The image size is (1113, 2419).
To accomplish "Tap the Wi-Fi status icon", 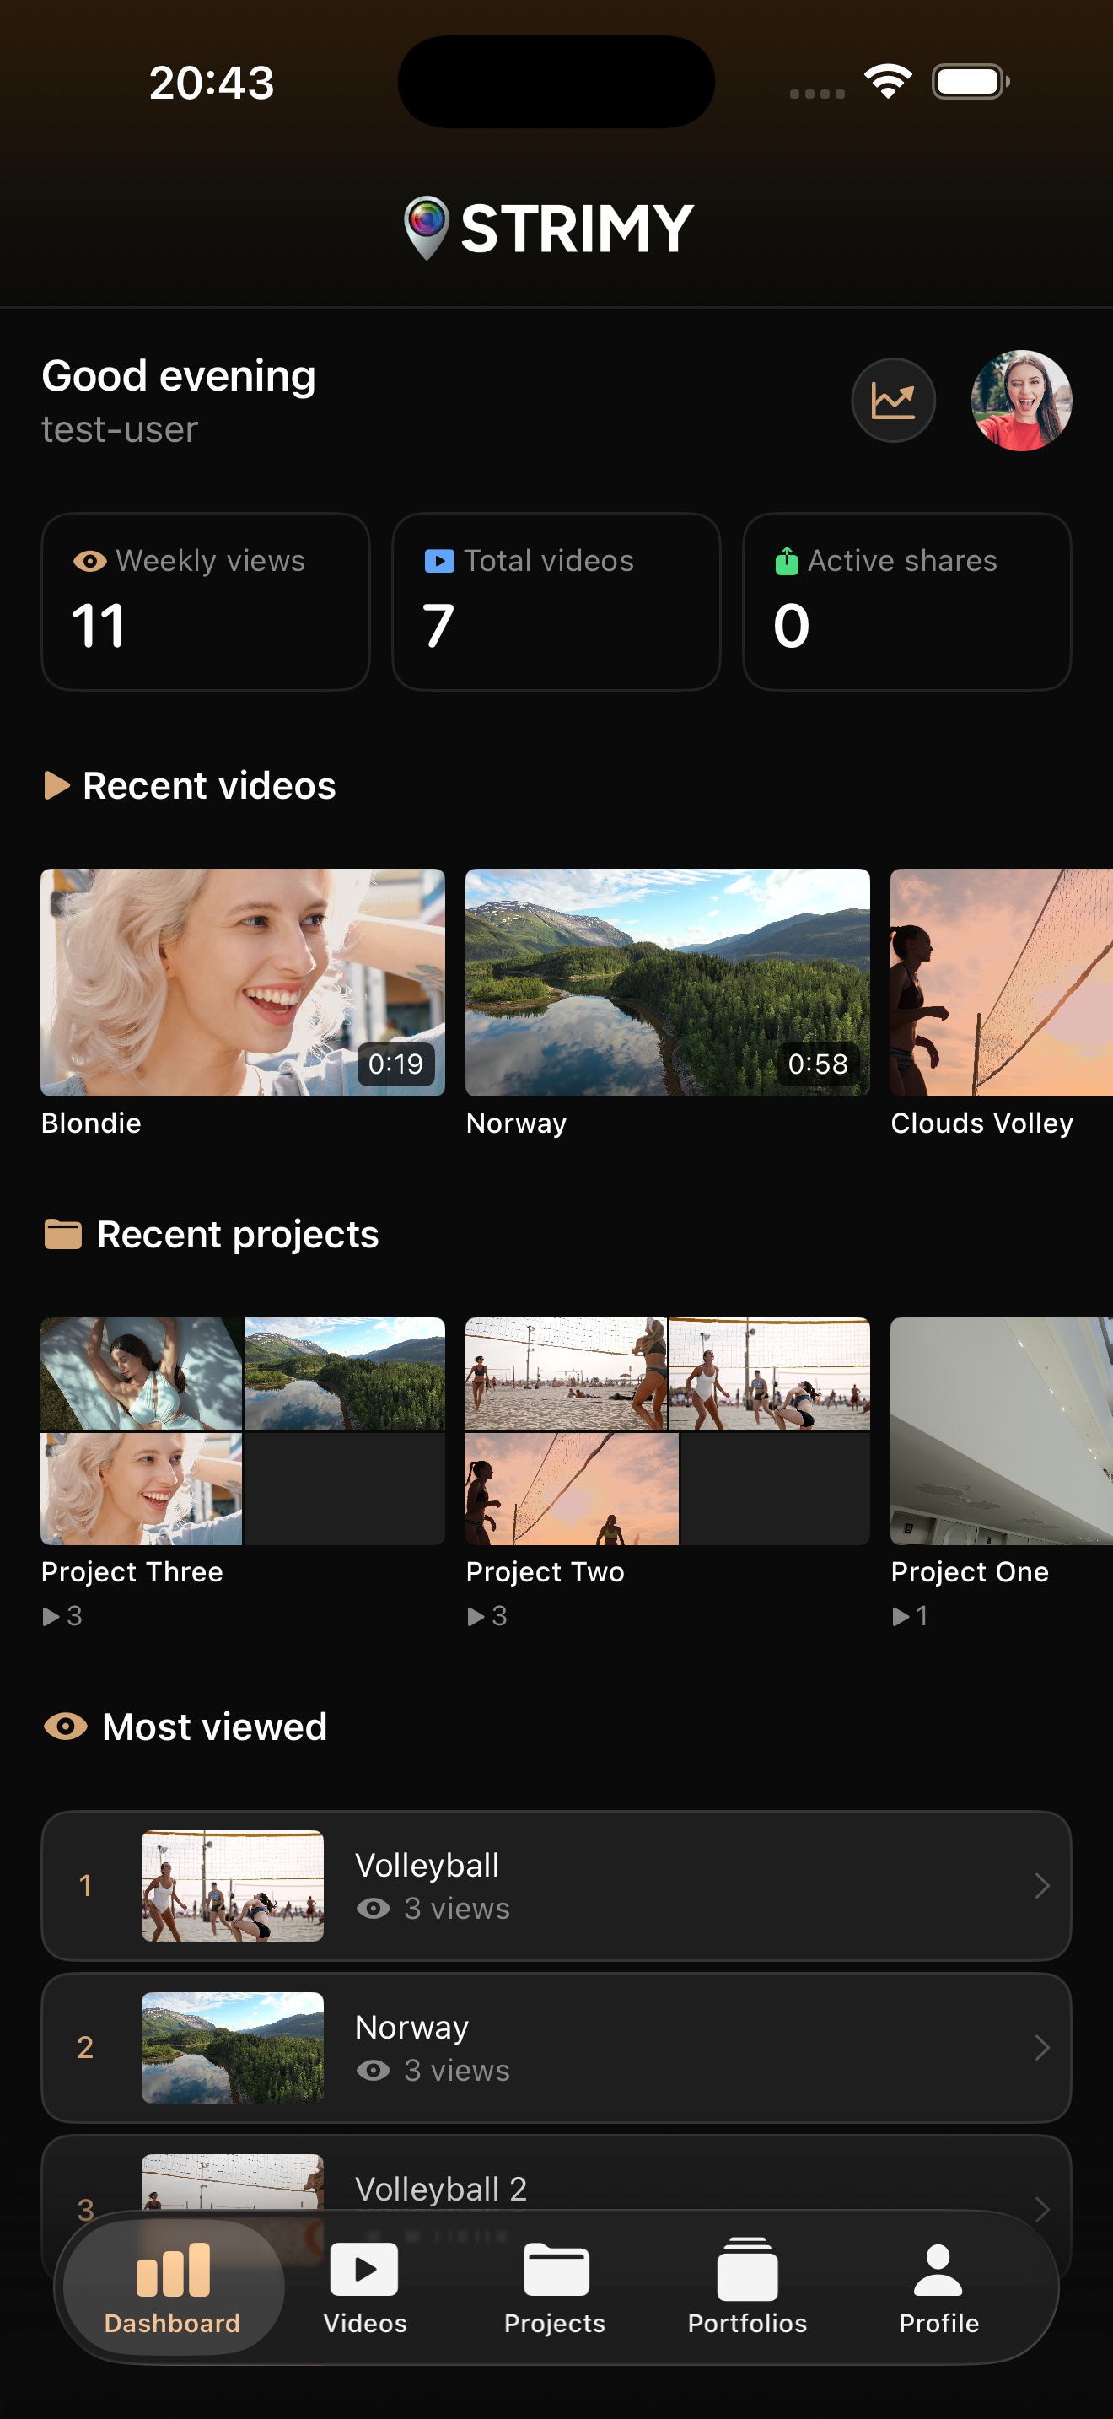I will pyautogui.click(x=888, y=82).
